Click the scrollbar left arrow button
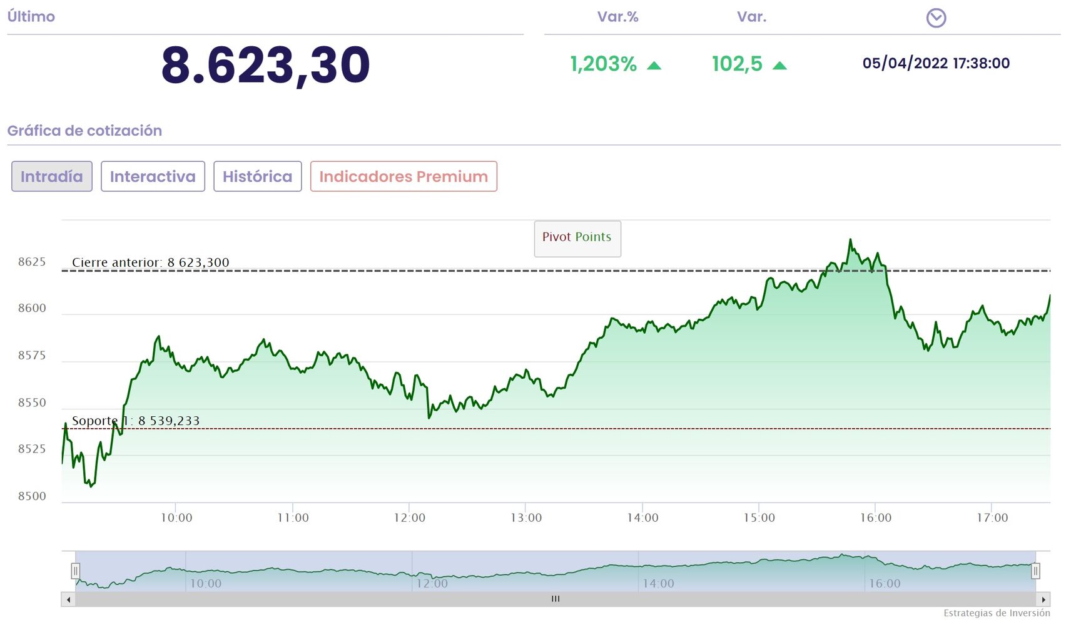The width and height of the screenshot is (1066, 625). coord(68,599)
